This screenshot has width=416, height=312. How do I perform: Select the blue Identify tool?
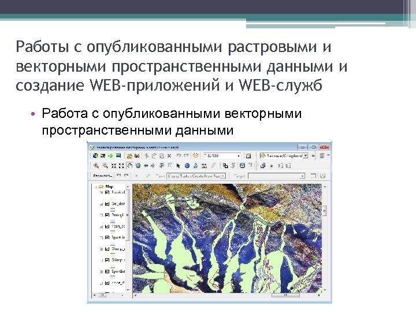pyautogui.click(x=187, y=166)
